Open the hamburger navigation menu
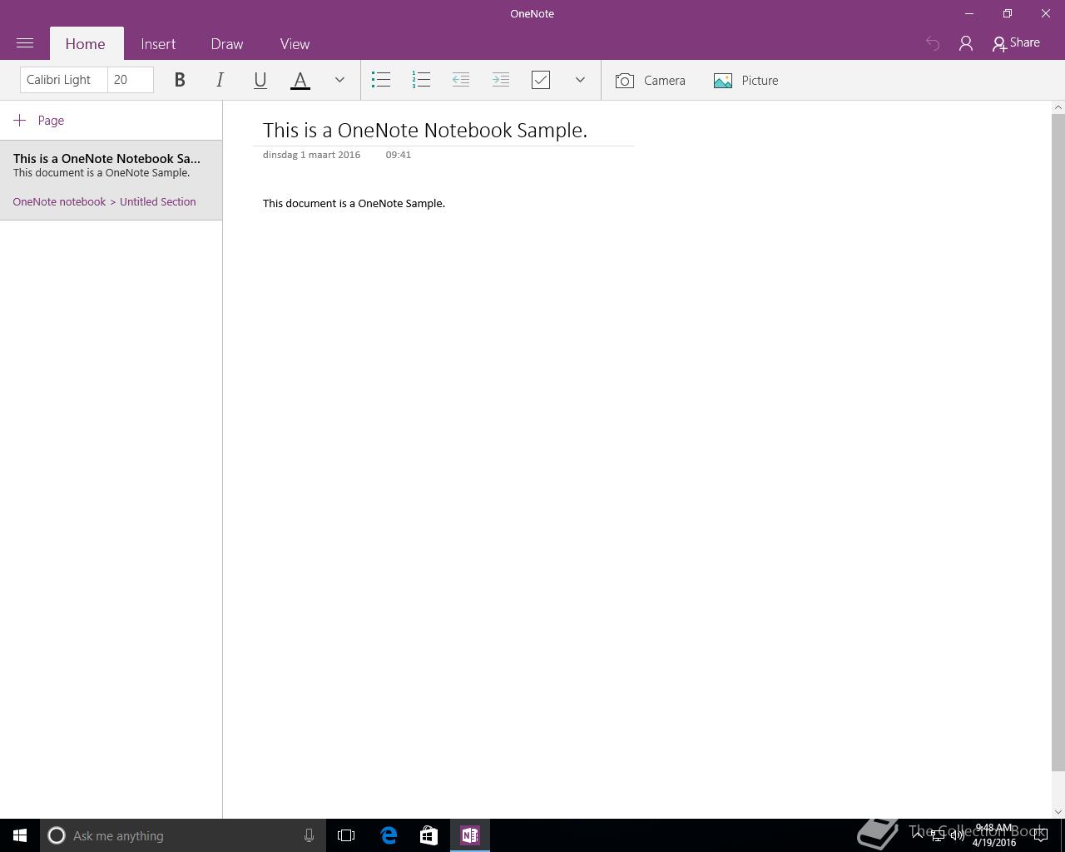 [25, 43]
